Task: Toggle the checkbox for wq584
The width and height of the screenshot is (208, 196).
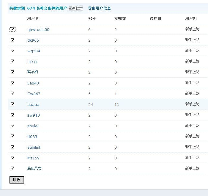Action: coord(12,51)
